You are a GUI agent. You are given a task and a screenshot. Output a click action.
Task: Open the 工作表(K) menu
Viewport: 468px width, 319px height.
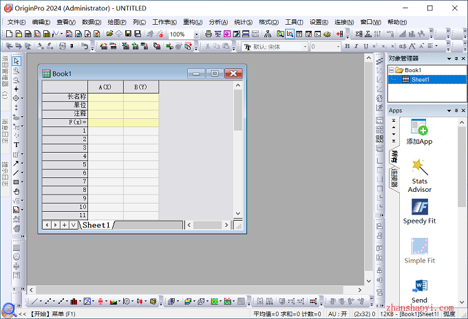click(x=164, y=22)
